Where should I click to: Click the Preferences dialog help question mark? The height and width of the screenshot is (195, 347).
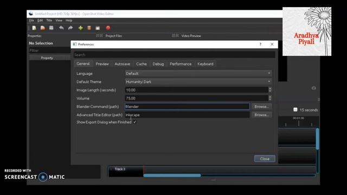click(260, 44)
